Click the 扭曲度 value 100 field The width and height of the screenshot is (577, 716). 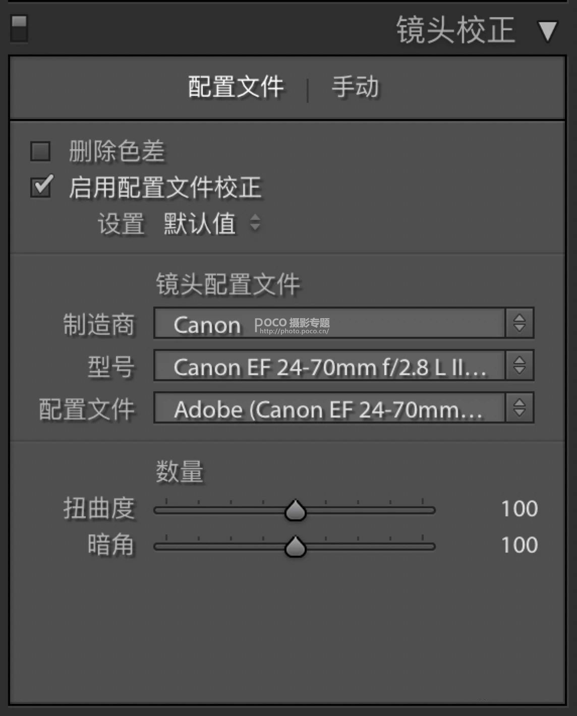519,509
